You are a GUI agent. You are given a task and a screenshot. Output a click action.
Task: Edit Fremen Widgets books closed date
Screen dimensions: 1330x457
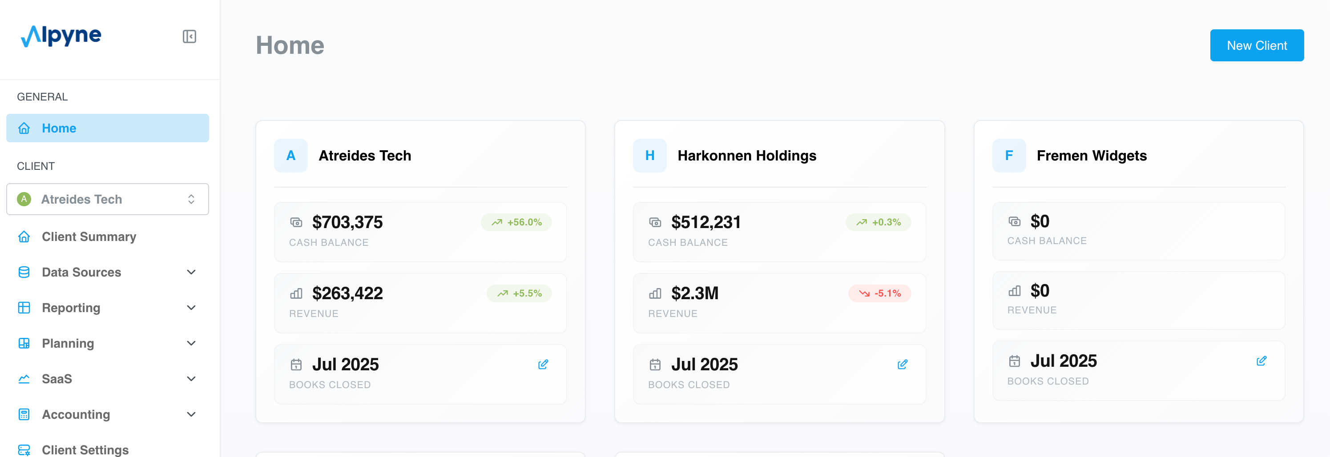[x=1261, y=361]
